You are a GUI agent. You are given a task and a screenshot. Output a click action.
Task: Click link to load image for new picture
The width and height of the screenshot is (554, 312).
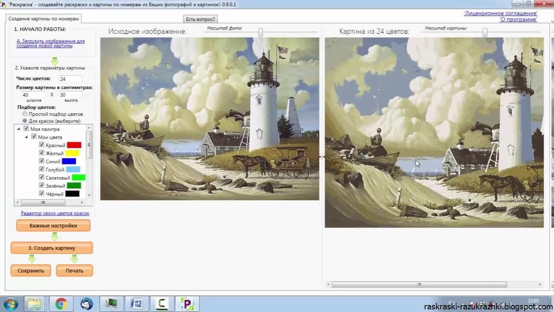(51, 44)
